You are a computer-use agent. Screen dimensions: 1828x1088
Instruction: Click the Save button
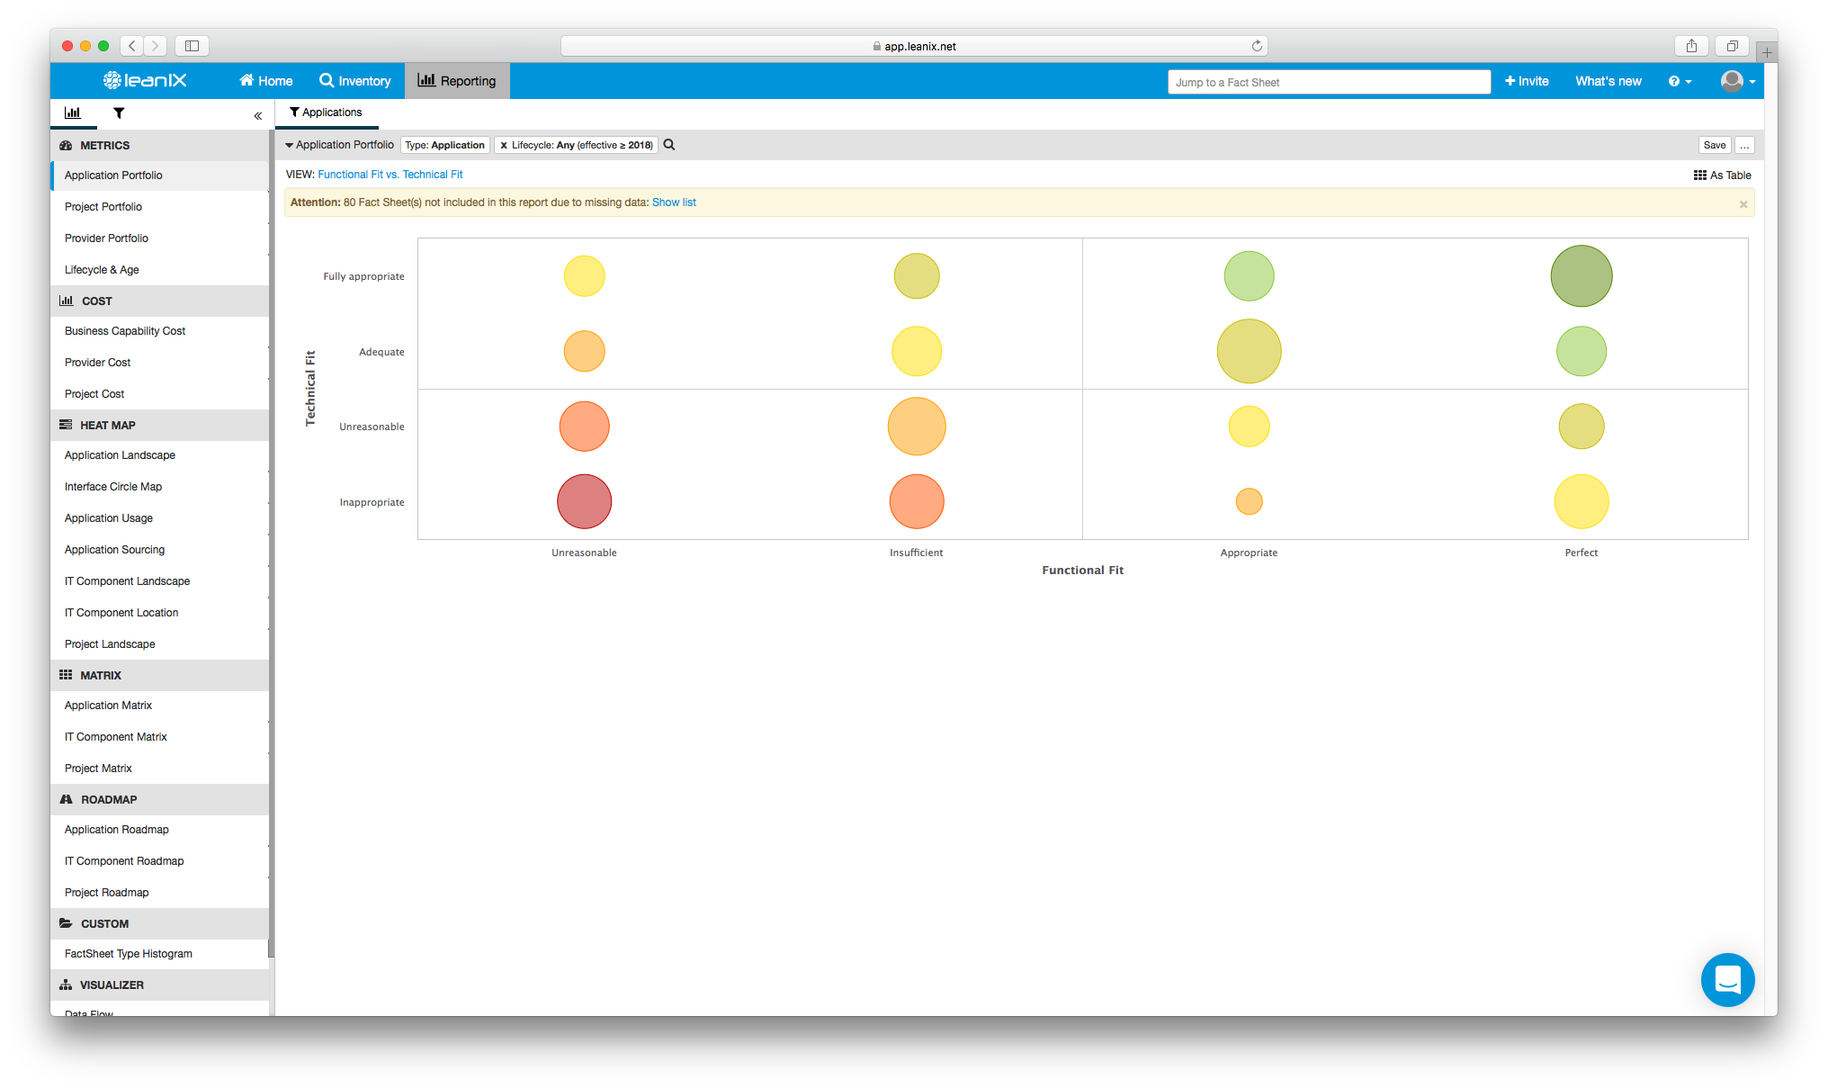click(1715, 145)
